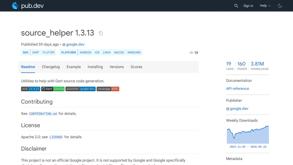The width and height of the screenshot is (293, 165).
Task: Click the WINDOWS platform tag
Action: (x=134, y=53)
